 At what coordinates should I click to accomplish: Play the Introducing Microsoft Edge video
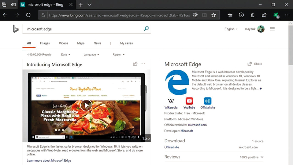point(86,106)
